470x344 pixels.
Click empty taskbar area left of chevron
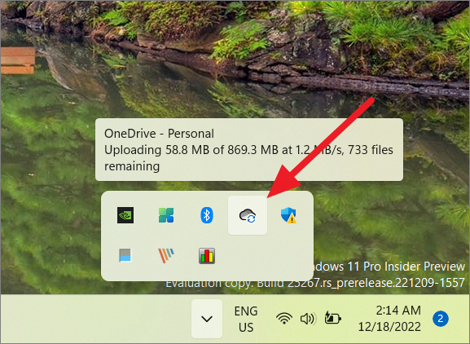pos(96,319)
